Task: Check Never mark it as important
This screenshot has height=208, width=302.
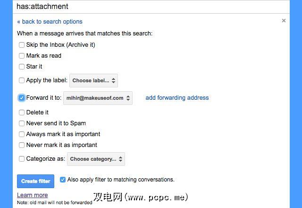Action: pyautogui.click(x=22, y=145)
